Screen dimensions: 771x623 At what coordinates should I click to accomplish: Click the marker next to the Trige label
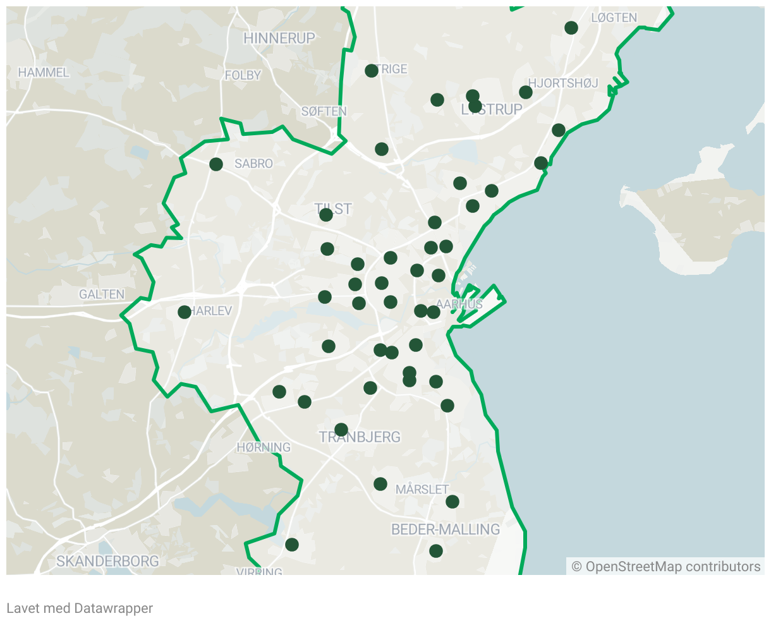372,71
